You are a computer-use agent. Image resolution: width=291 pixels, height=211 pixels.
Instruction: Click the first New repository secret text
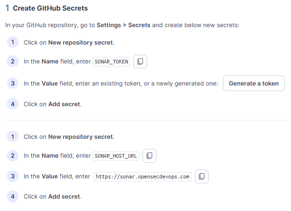[x=80, y=42]
